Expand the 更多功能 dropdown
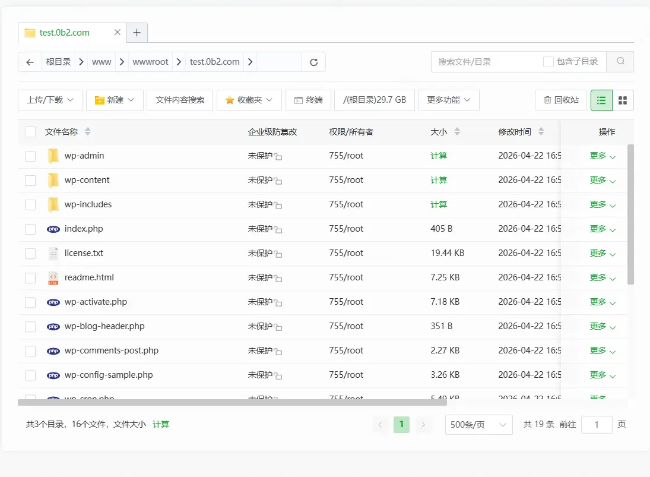Image resolution: width=650 pixels, height=477 pixels. point(449,100)
